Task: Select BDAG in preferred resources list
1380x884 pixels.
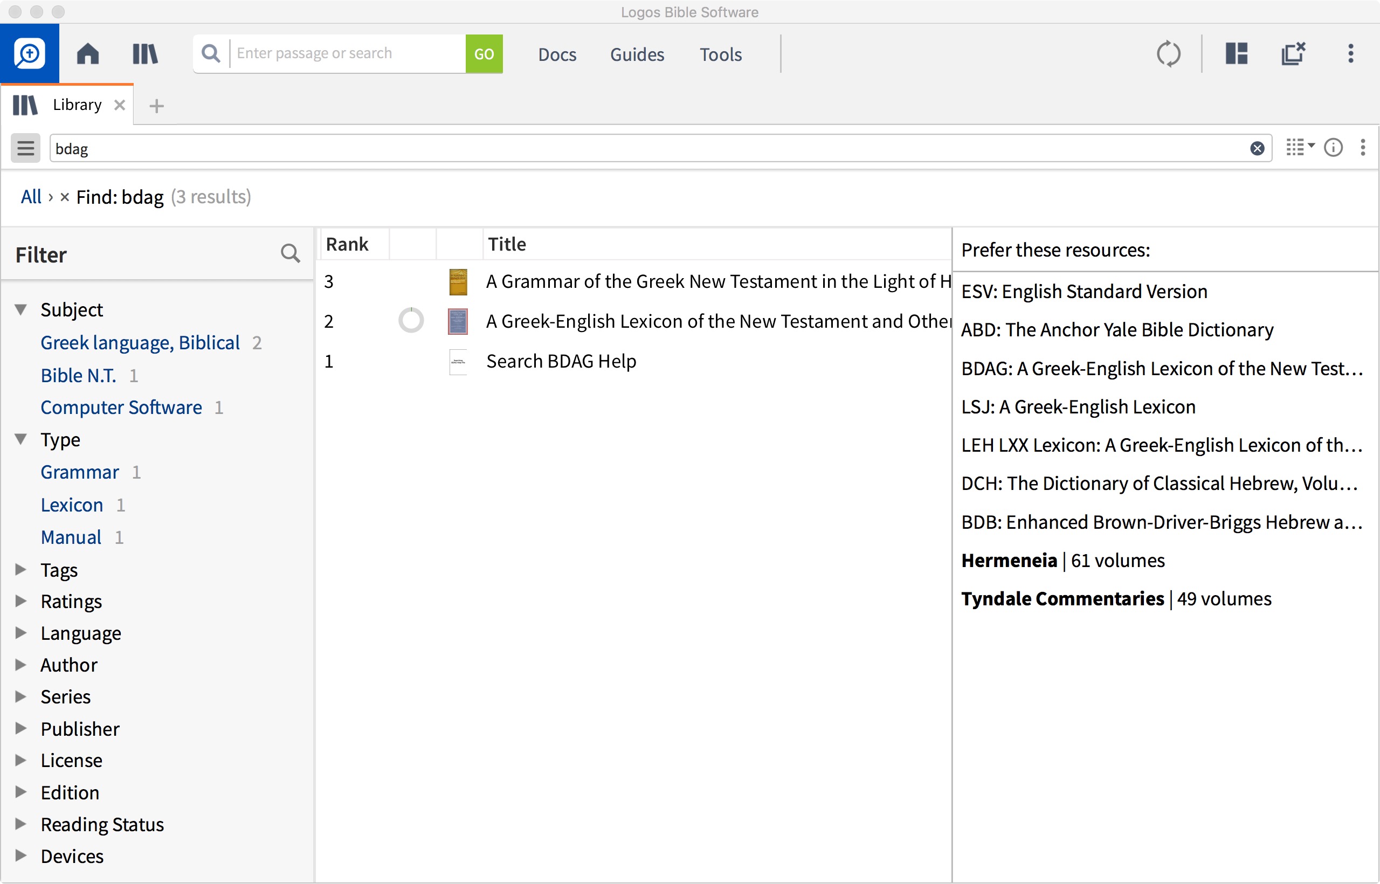Action: click(1162, 369)
